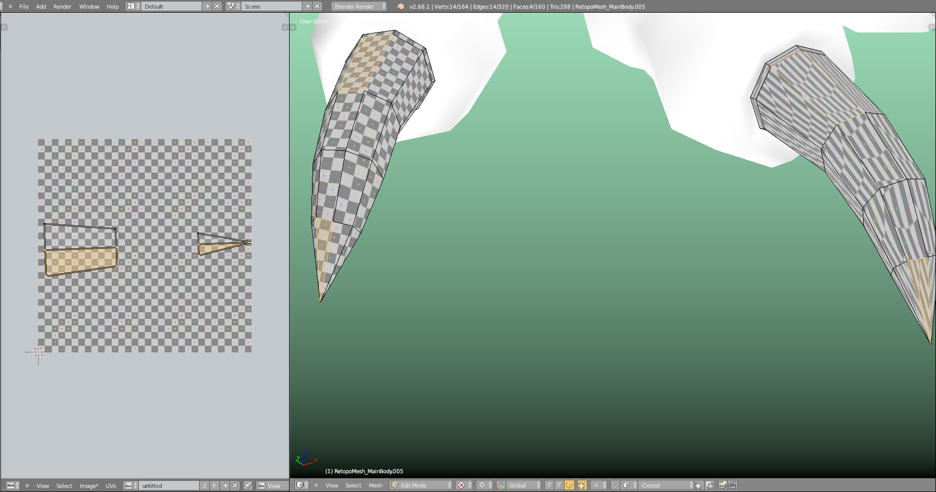Switch to face select mode
This screenshot has height=492, width=936.
[569, 485]
